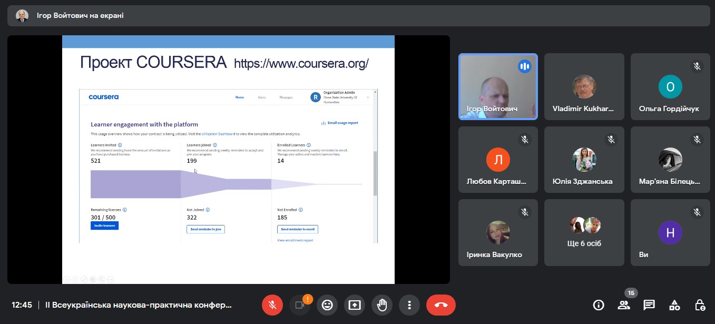Click the Remaining licenses value 301 / 500
Image resolution: width=715 pixels, height=324 pixels.
click(x=103, y=217)
